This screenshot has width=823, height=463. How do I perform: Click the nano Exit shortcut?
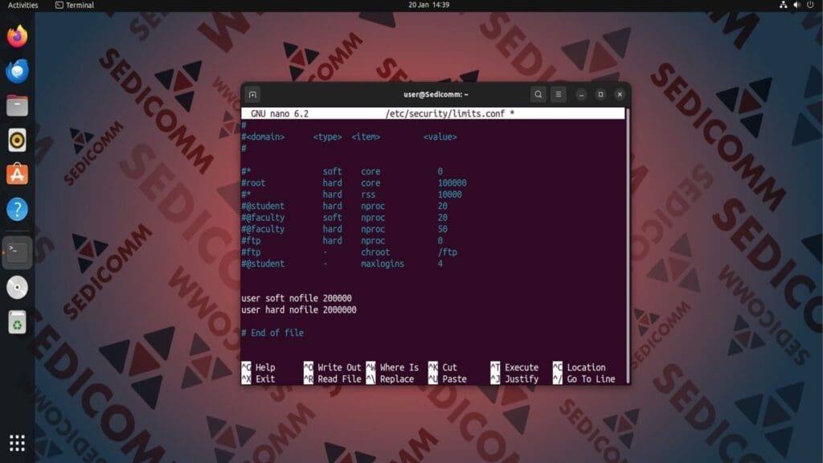pyautogui.click(x=264, y=379)
